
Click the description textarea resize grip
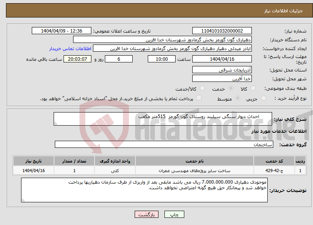point(56,124)
